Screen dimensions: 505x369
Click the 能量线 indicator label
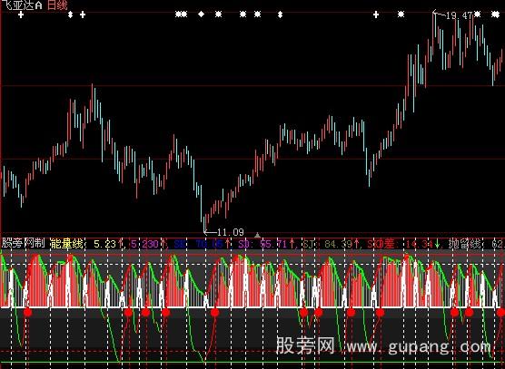66,244
